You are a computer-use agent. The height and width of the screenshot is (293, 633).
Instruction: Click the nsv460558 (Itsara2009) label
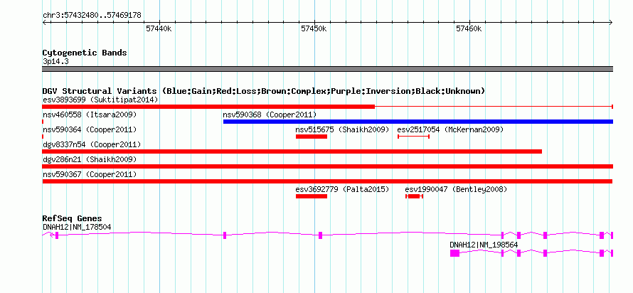coord(90,114)
